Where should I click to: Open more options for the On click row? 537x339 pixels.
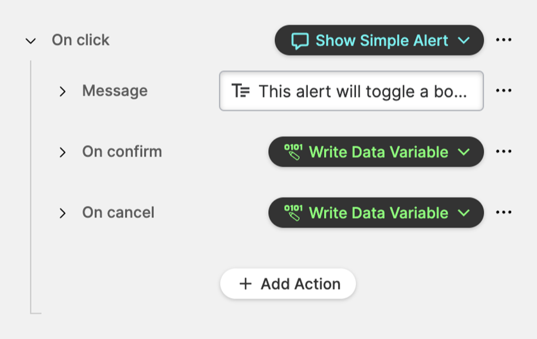504,40
